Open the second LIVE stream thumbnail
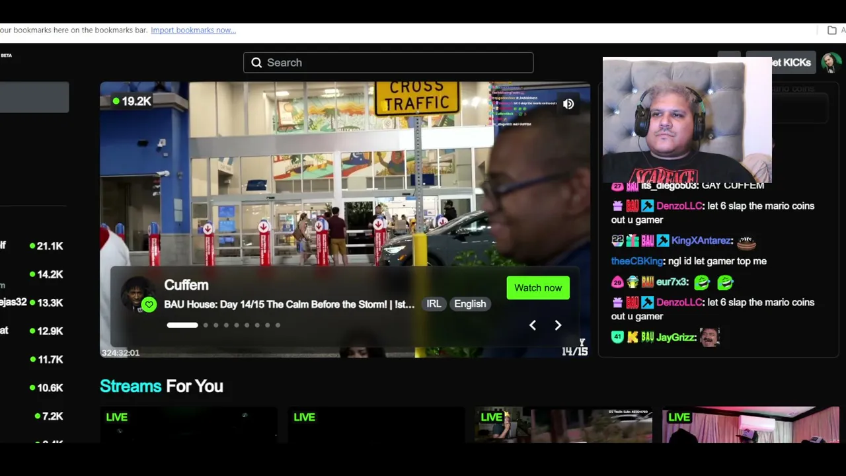This screenshot has width=846, height=476. pyautogui.click(x=376, y=425)
